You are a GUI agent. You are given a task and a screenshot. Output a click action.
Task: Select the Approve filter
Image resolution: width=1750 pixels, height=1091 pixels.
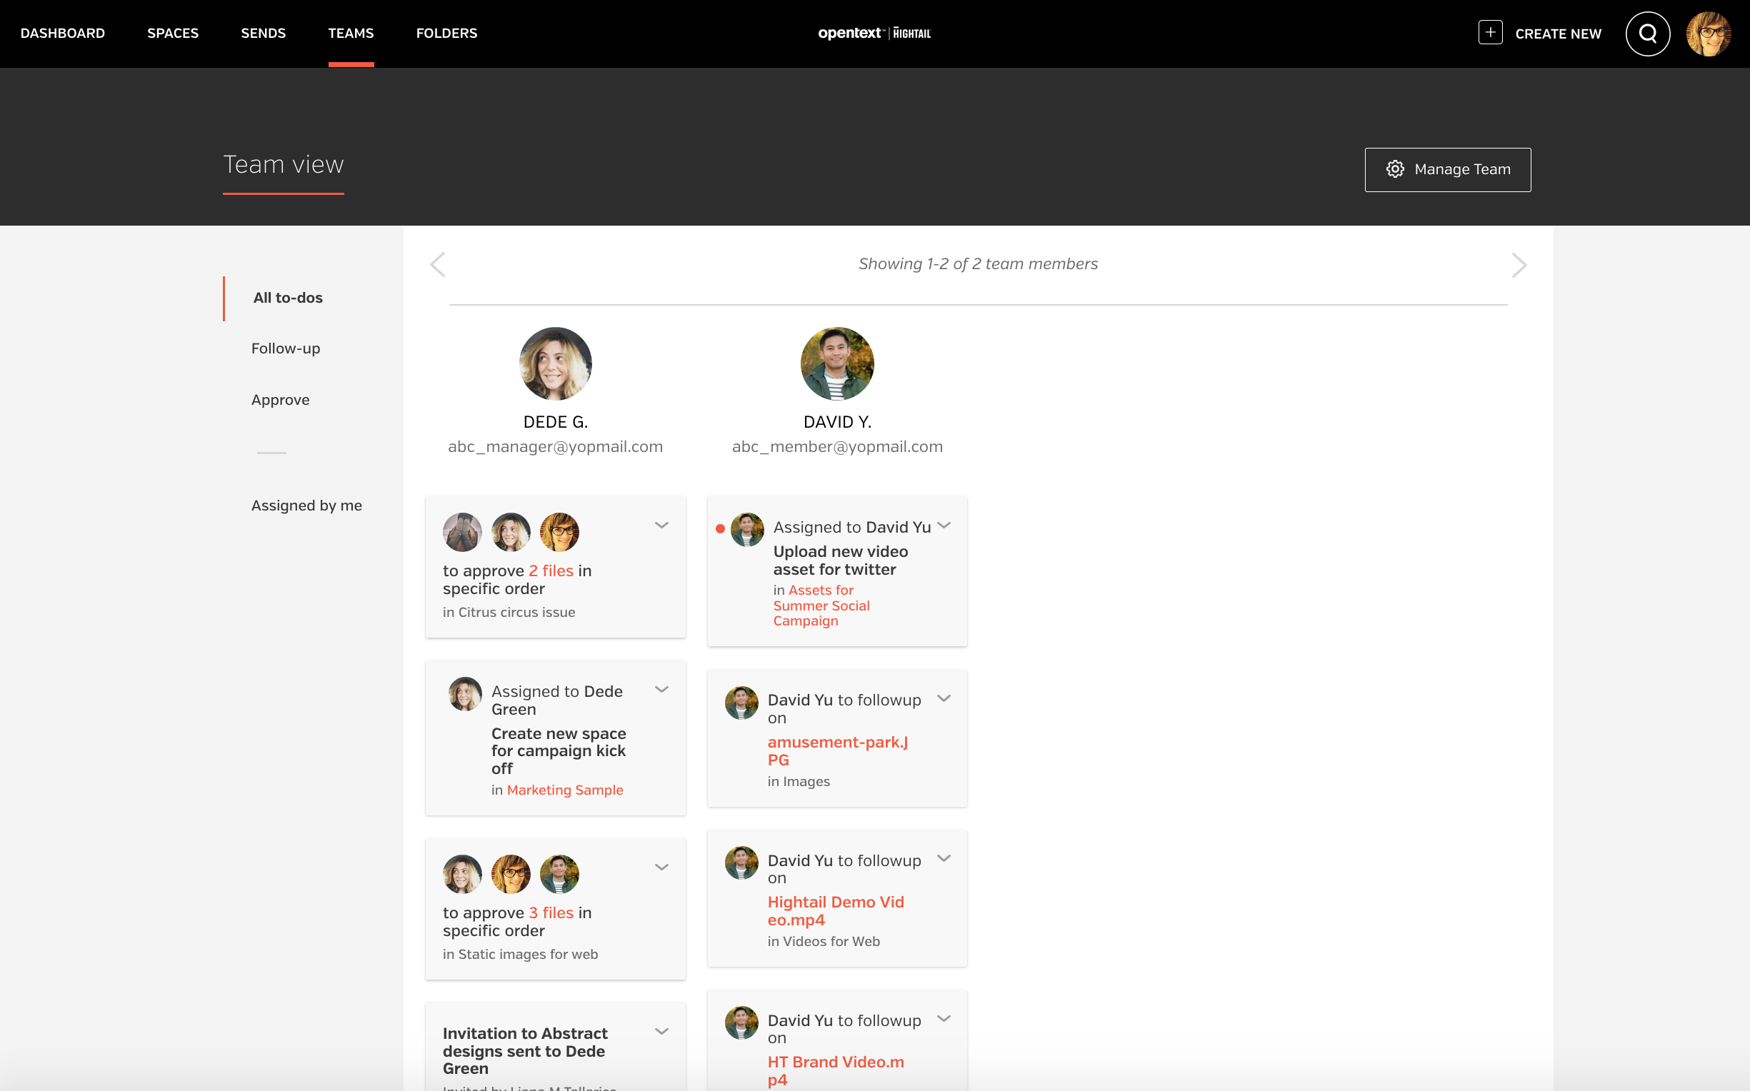[x=279, y=400]
